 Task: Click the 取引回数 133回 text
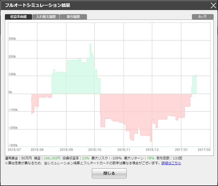[x=169, y=158]
